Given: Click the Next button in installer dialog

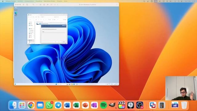Looking at the screenshot, I should pos(59,42).
